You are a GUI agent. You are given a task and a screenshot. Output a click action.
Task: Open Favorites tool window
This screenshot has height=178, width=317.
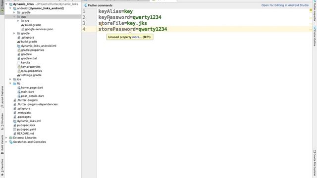[2, 167]
